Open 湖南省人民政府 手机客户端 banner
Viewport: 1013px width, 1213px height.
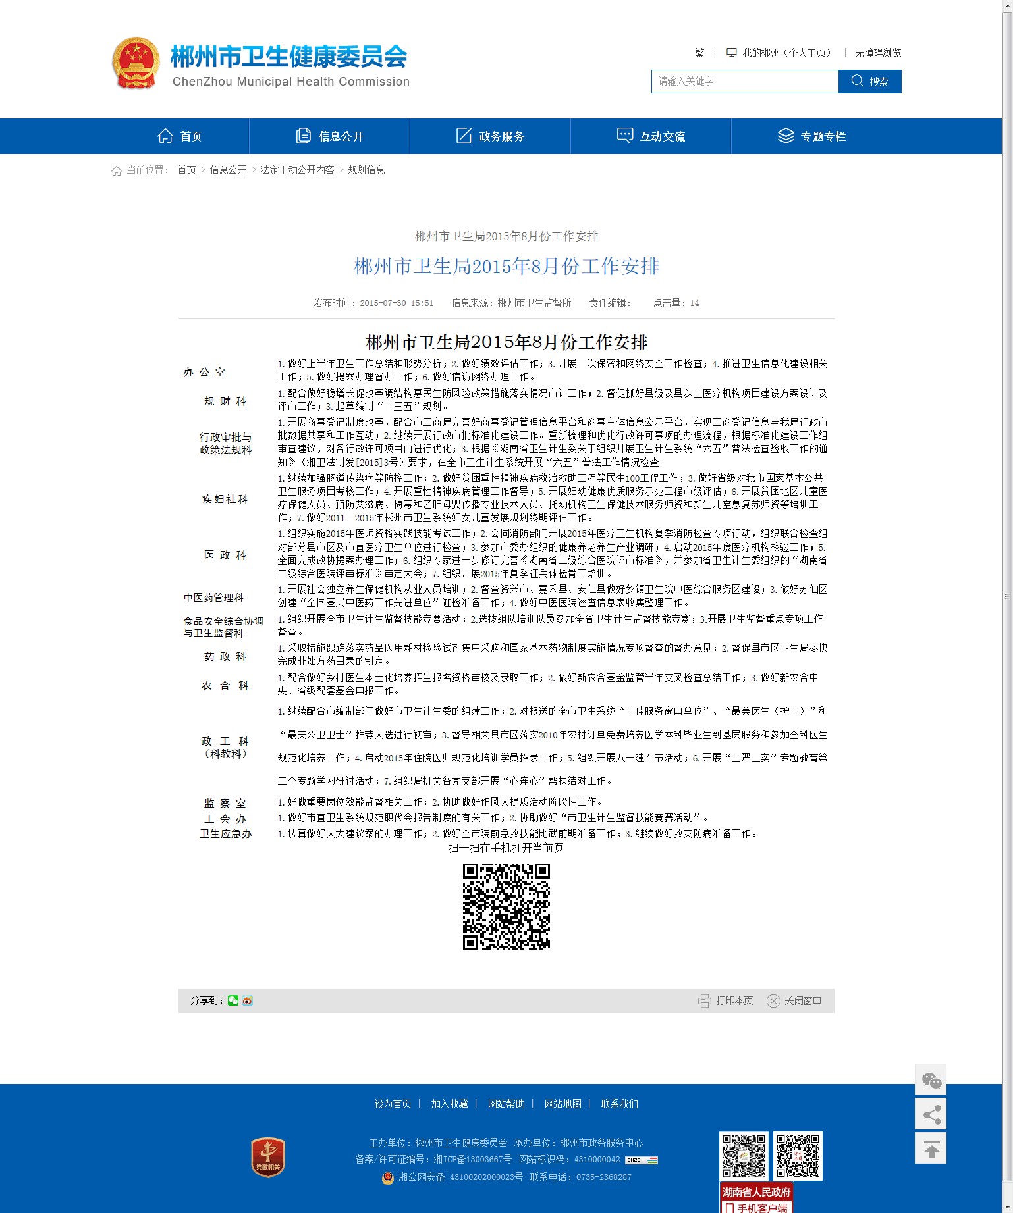click(756, 1198)
